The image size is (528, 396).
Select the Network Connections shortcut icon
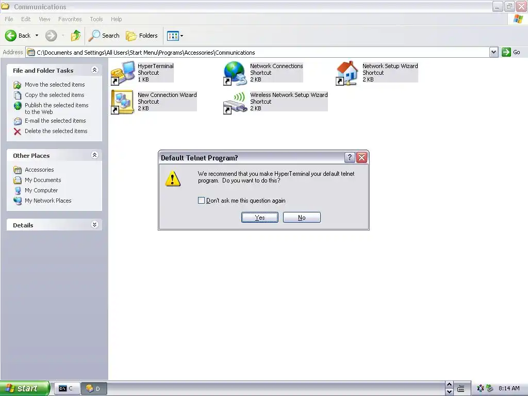pos(235,73)
